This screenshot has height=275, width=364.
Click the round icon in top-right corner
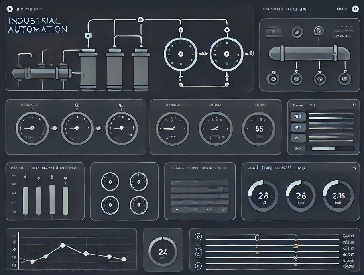(x=355, y=9)
